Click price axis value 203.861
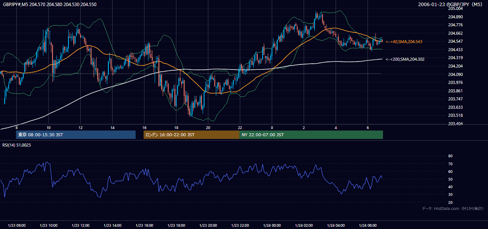Screen dimensions: 488x229 click(x=456, y=91)
